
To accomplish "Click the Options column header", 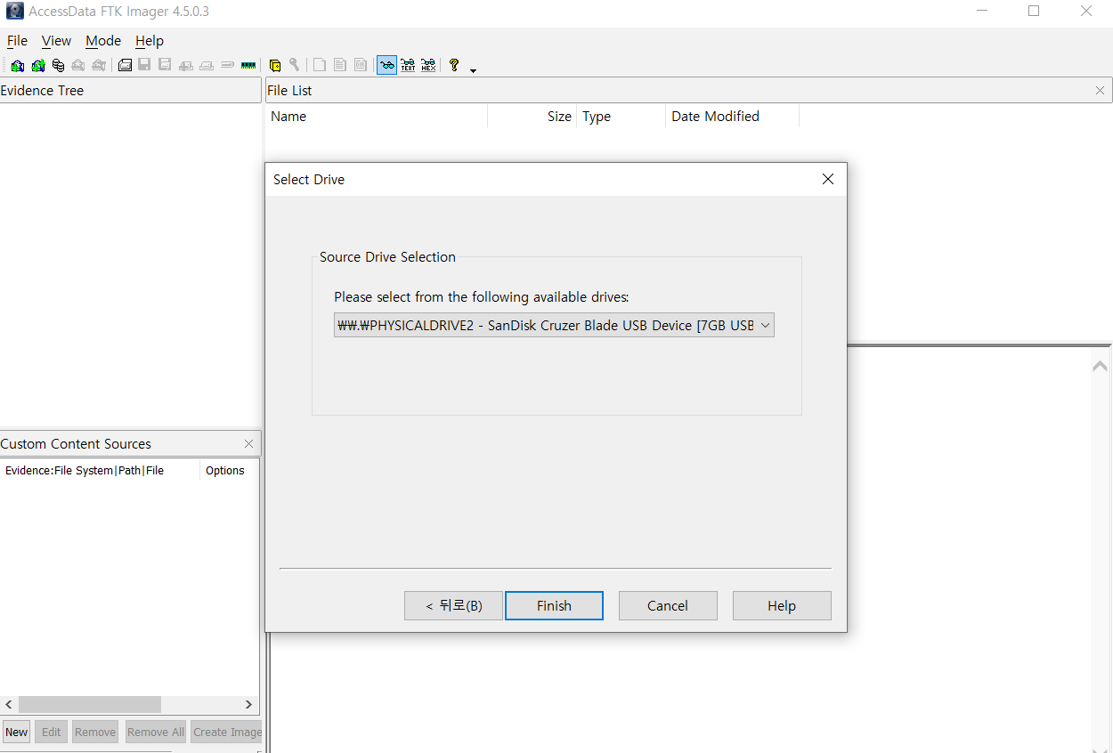I will (229, 470).
